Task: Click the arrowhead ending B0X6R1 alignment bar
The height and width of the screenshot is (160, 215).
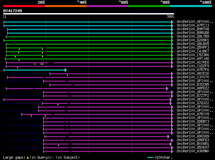Action: (x=171, y=144)
